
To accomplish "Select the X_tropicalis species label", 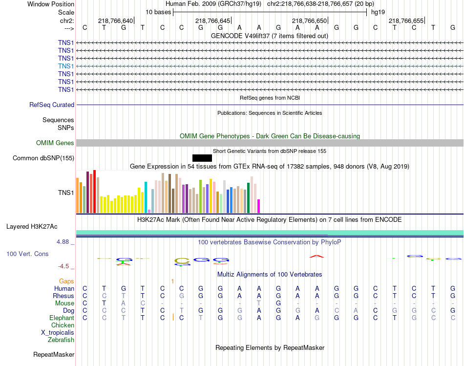I will (x=58, y=332).
